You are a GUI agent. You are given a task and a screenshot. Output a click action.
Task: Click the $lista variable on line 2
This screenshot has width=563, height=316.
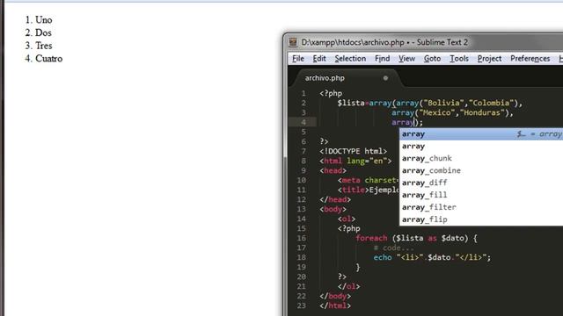coord(351,103)
